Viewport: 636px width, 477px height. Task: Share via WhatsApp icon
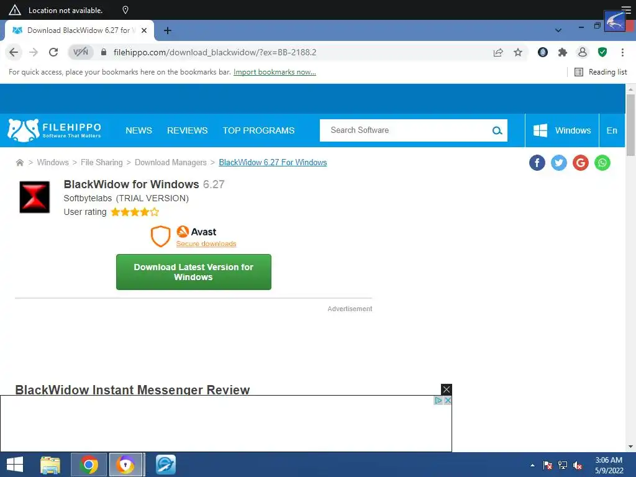coord(602,163)
